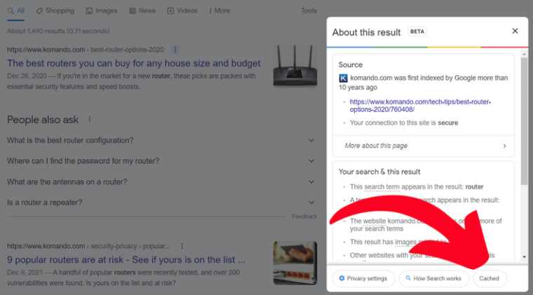Click the underlined 'images' term
Image resolution: width=533 pixels, height=295 pixels.
pyautogui.click(x=405, y=242)
